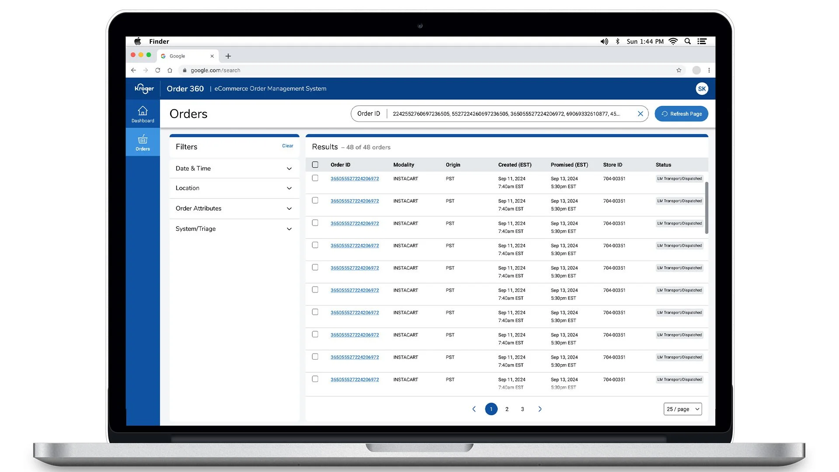Open the SK user avatar menu
Screen dimensions: 839x472
pos(701,89)
